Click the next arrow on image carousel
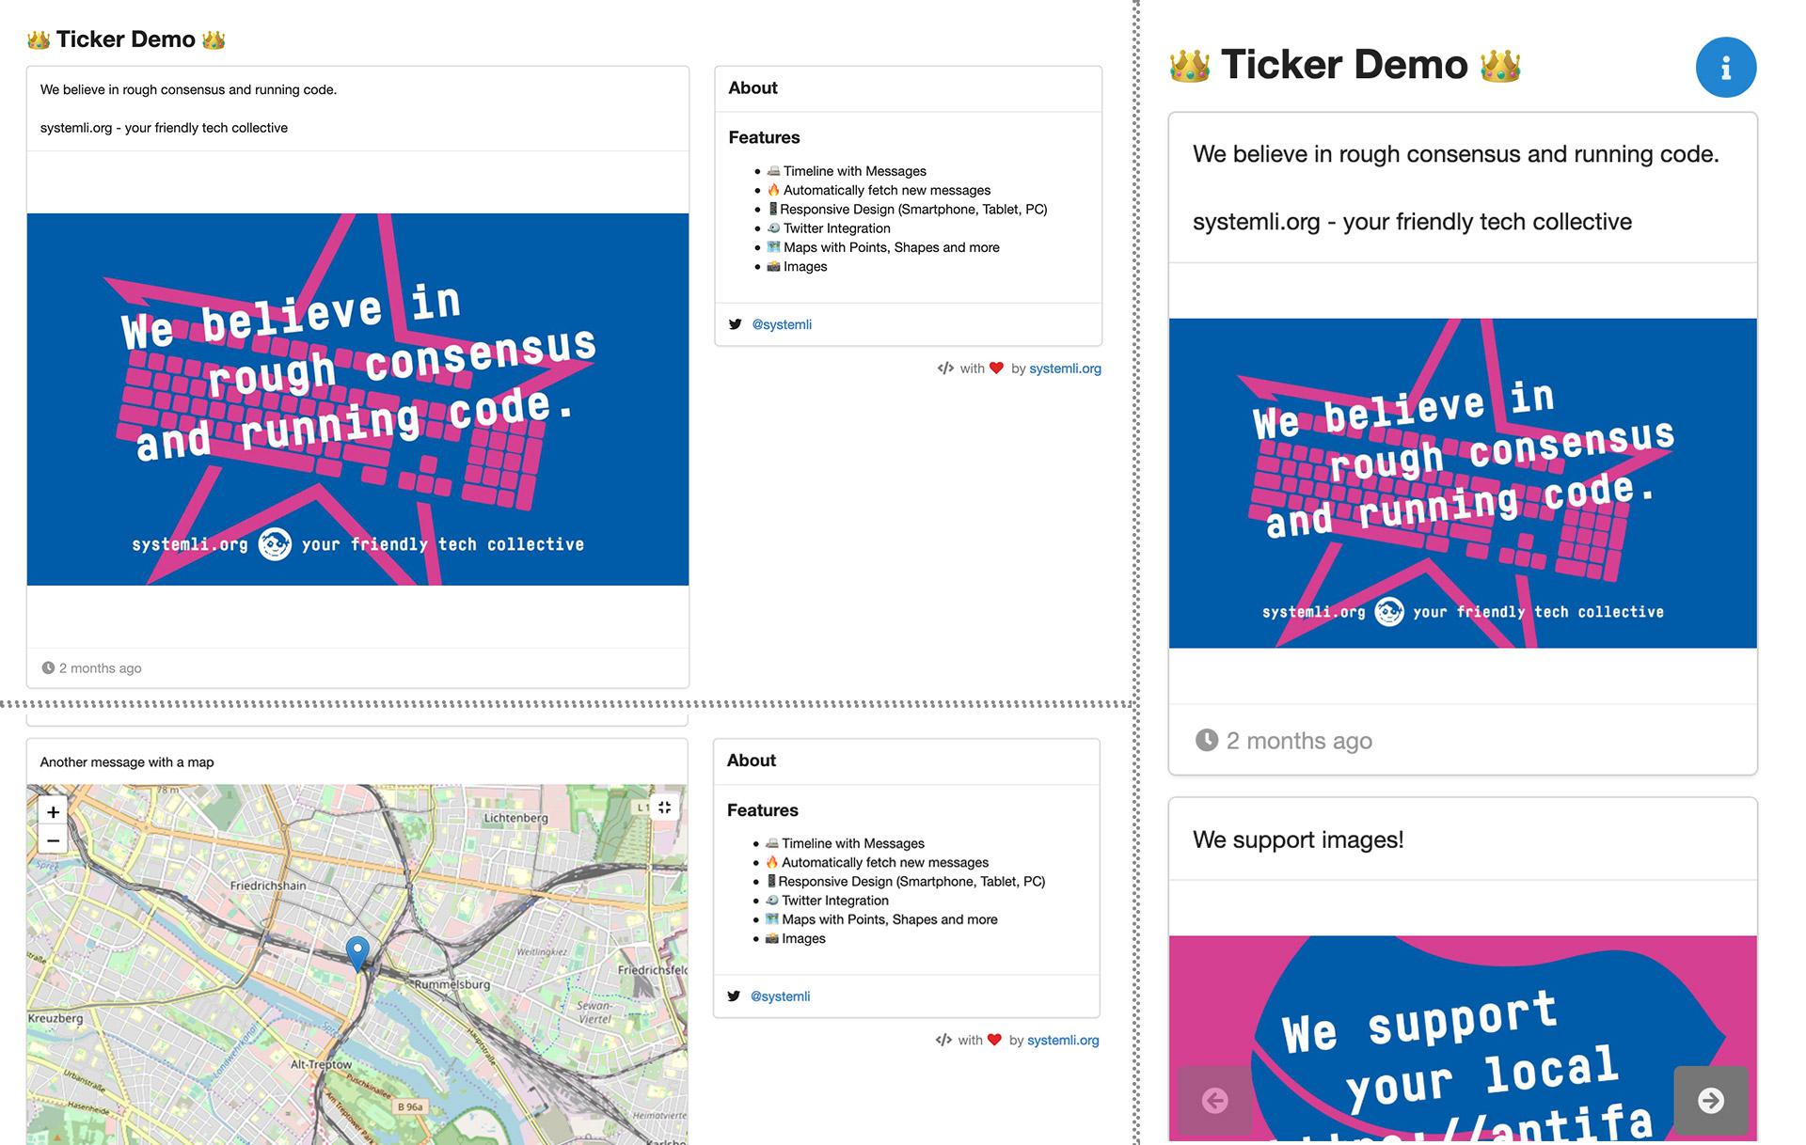The height and width of the screenshot is (1145, 1806). coord(1711,1099)
